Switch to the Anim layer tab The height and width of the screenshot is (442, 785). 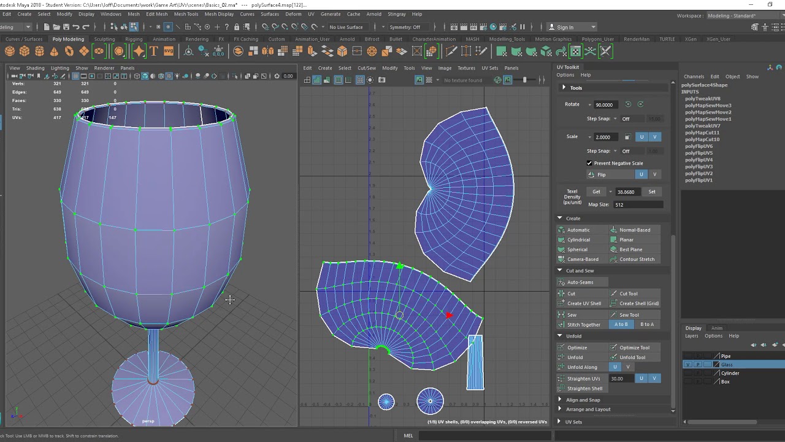click(x=716, y=328)
